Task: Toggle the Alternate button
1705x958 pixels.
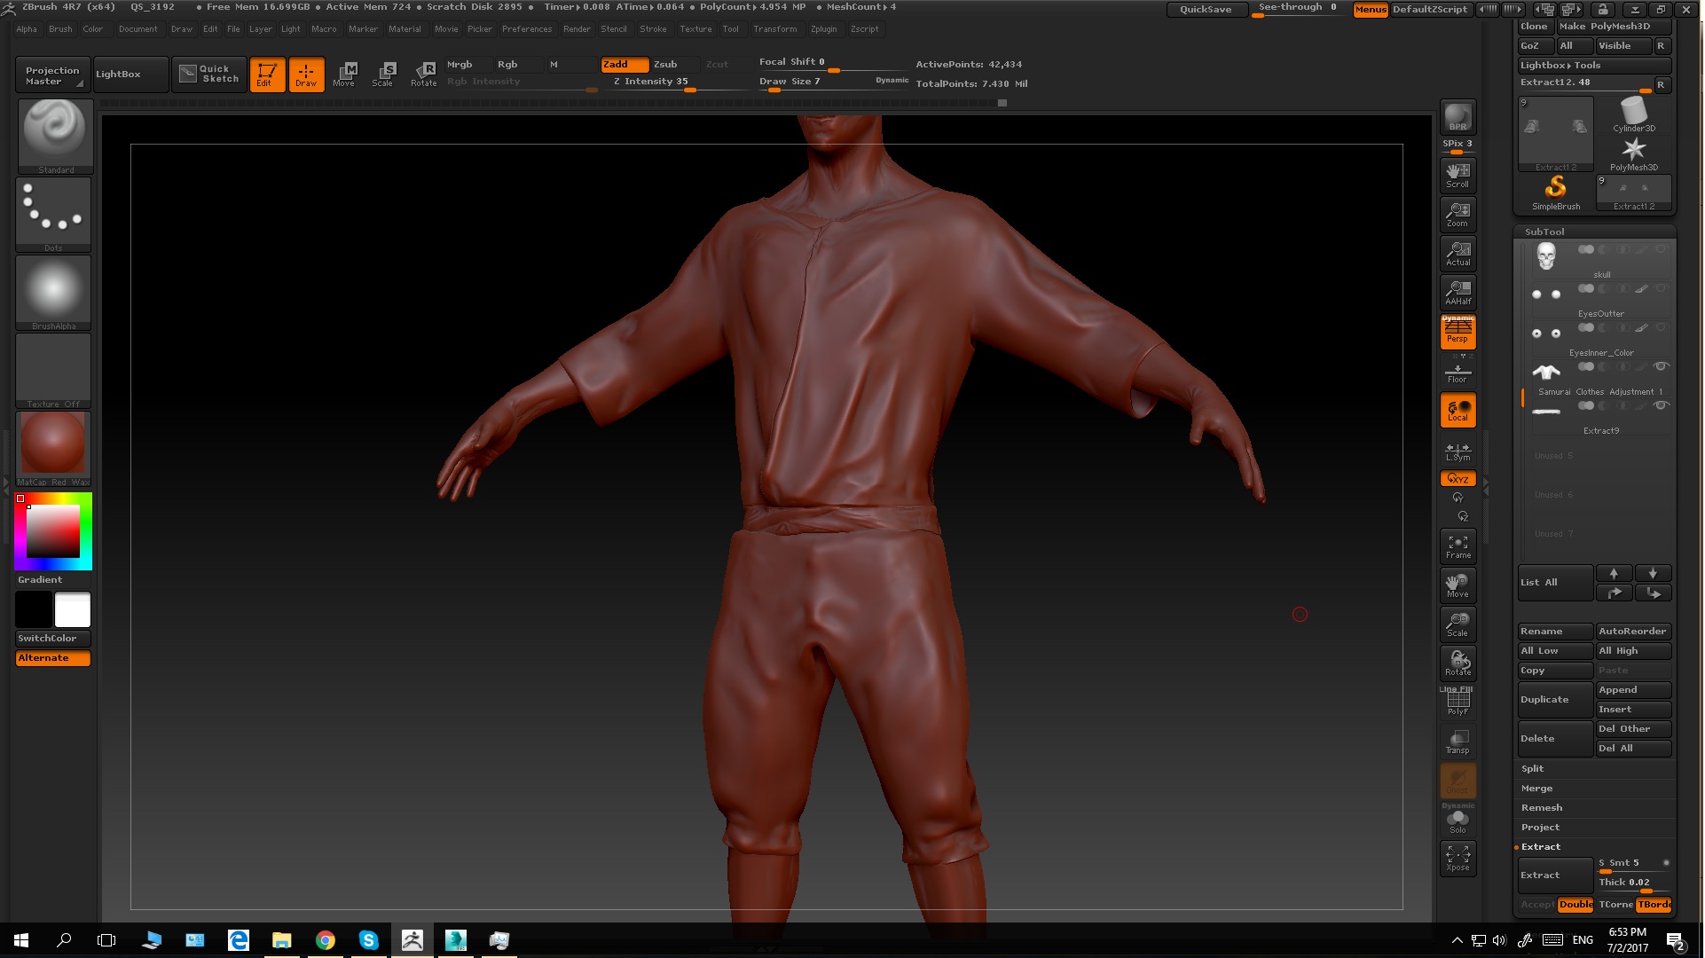Action: pos(53,658)
